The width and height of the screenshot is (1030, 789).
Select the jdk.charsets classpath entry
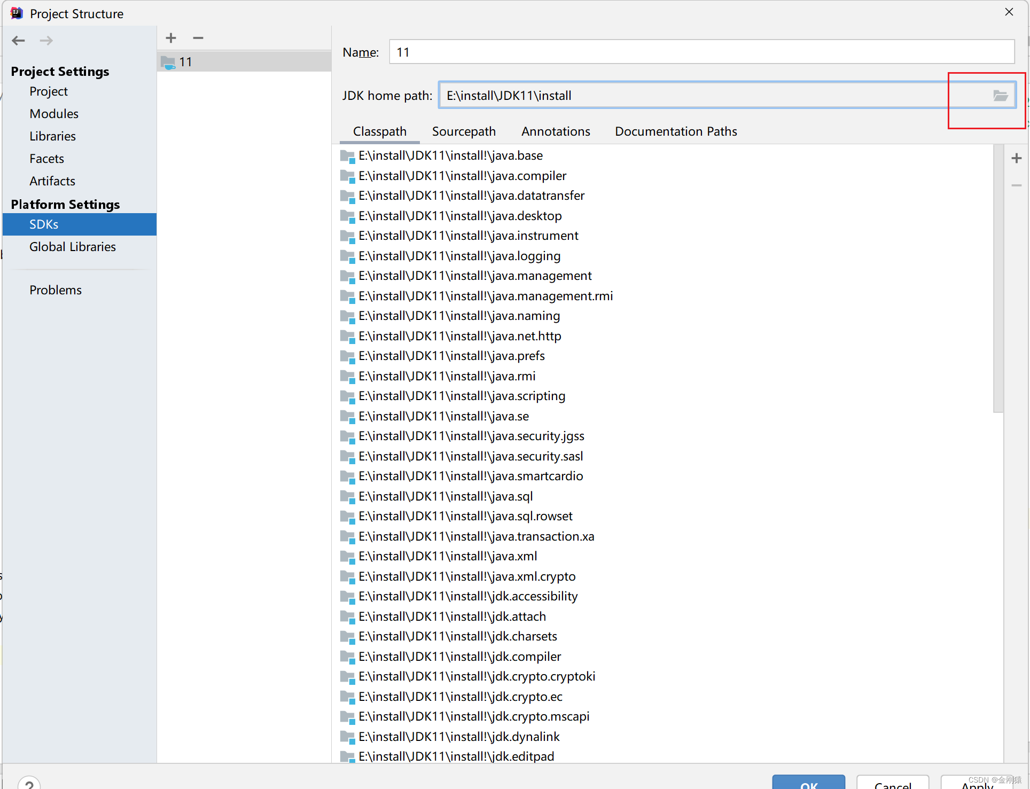pos(666,636)
